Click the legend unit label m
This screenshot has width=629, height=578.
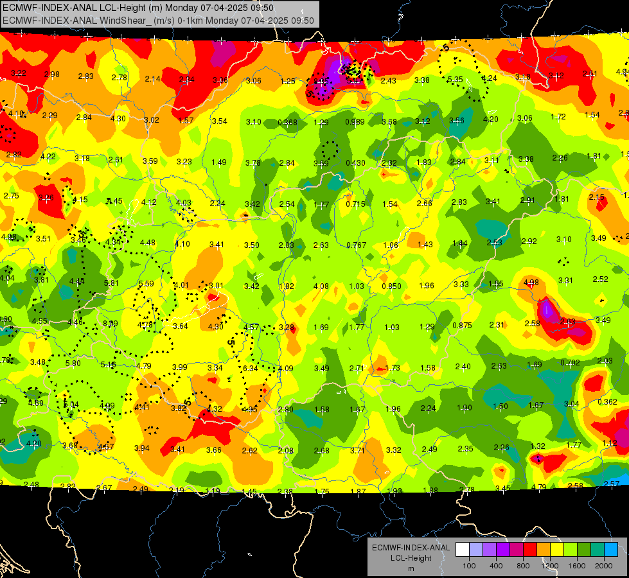coord(411,569)
